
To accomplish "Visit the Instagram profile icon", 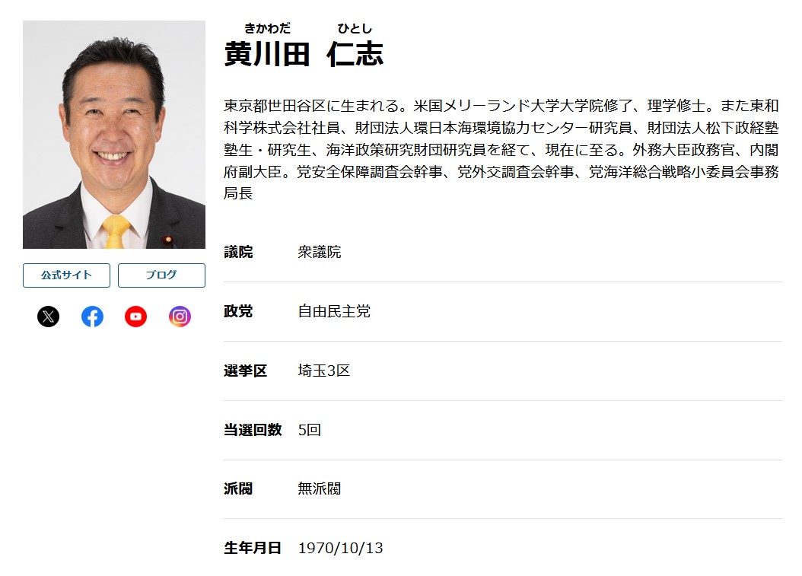I will click(x=180, y=317).
